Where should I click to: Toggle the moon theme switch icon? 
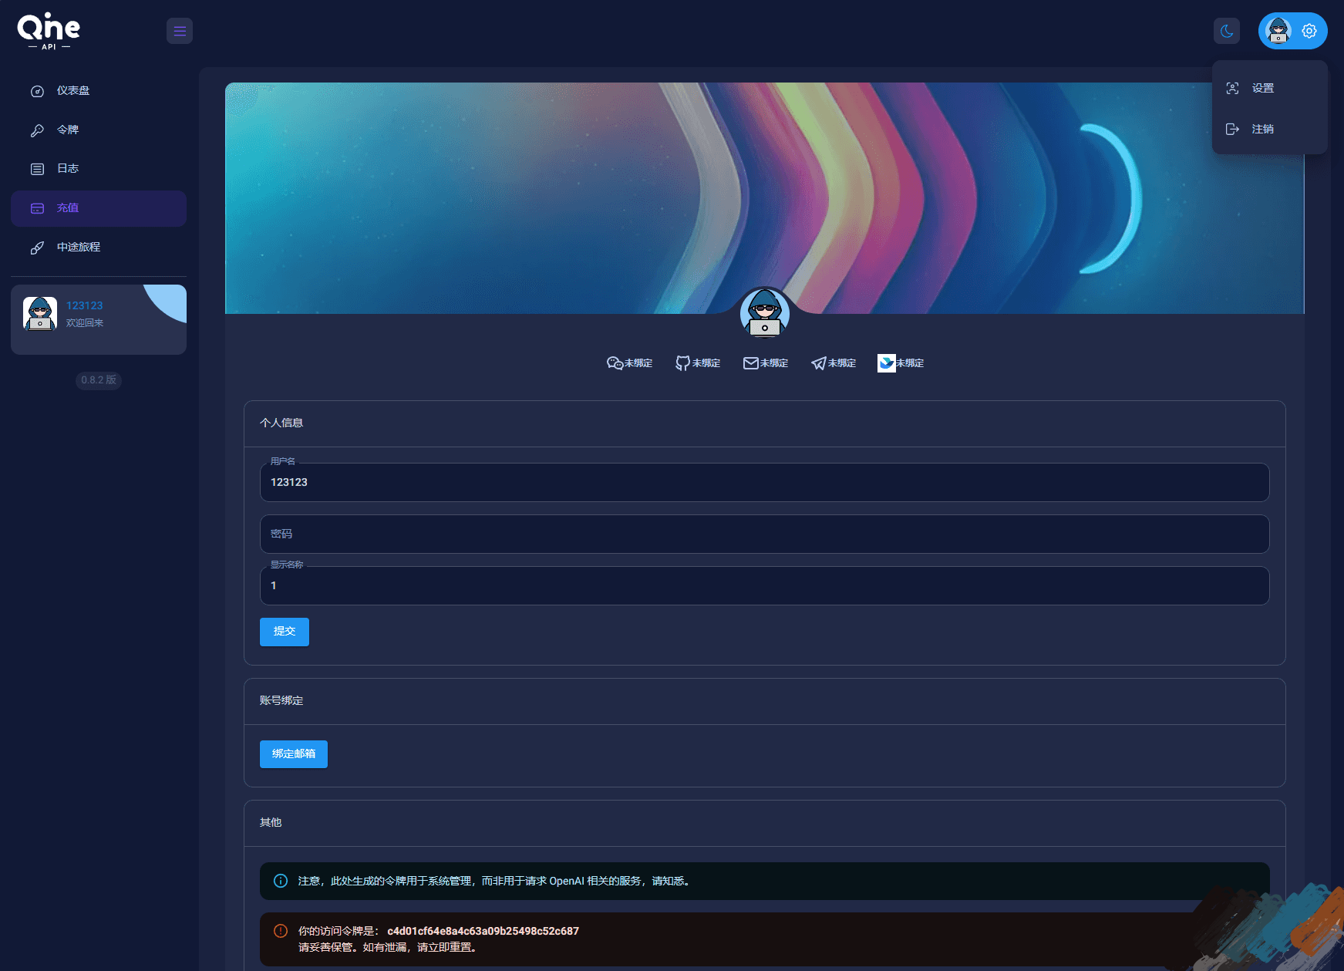[x=1227, y=31]
